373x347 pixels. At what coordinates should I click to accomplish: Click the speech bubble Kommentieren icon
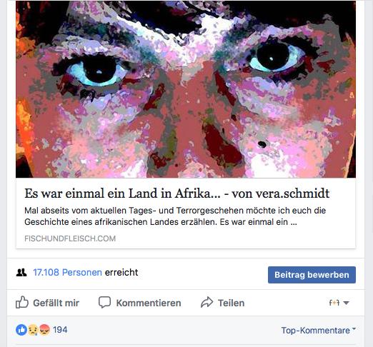click(104, 303)
